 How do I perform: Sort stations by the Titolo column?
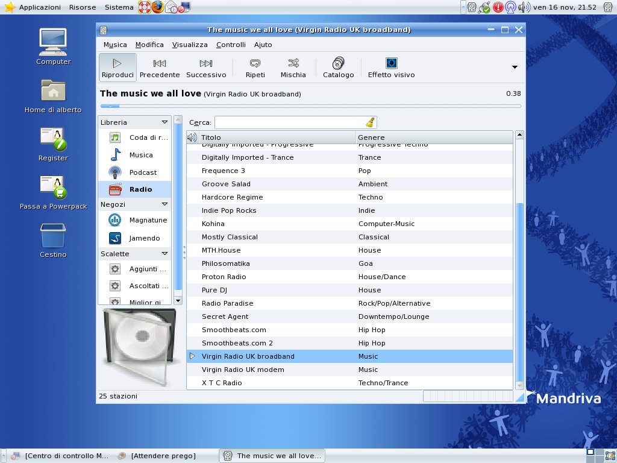pos(277,137)
